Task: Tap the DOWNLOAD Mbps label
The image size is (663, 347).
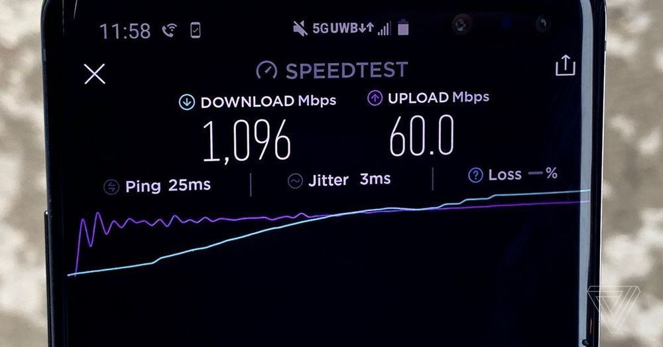Action: point(269,101)
